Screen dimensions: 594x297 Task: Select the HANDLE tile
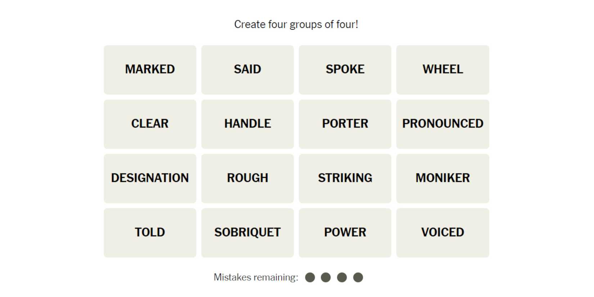247,124
